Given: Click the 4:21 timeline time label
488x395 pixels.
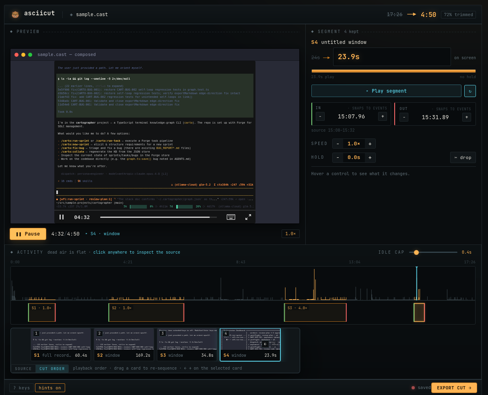Looking at the screenshot, I should 128,262.
